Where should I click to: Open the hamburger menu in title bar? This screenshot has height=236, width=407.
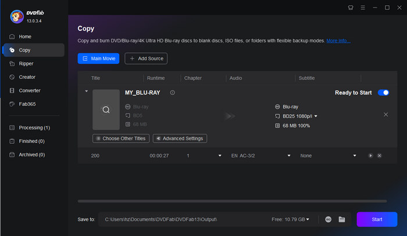pos(363,8)
